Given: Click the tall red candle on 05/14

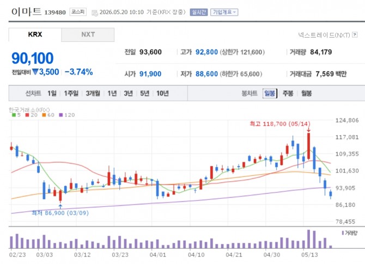Looking at the screenshot, I should pos(308,146).
